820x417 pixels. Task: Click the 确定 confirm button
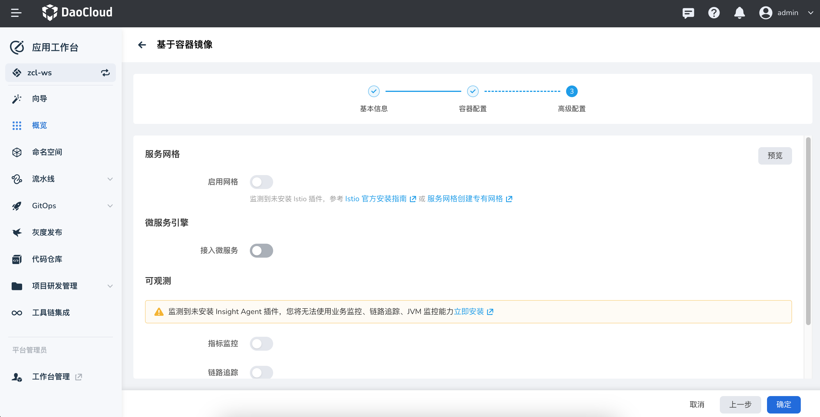[x=784, y=404]
